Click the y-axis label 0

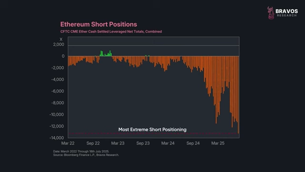click(63, 56)
